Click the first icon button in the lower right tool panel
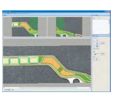113x101 pixels. [96, 40]
